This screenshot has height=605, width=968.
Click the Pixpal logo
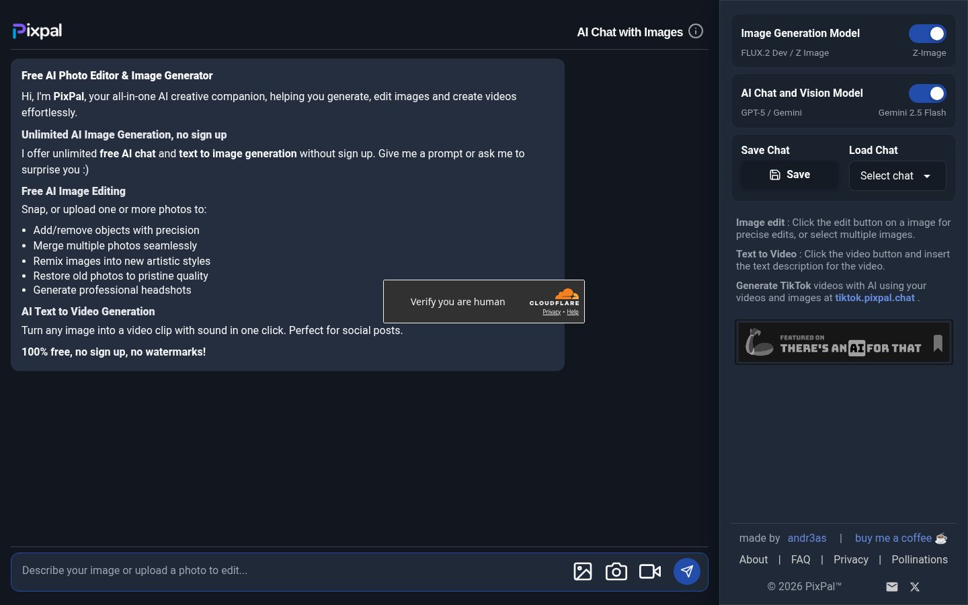pyautogui.click(x=37, y=31)
